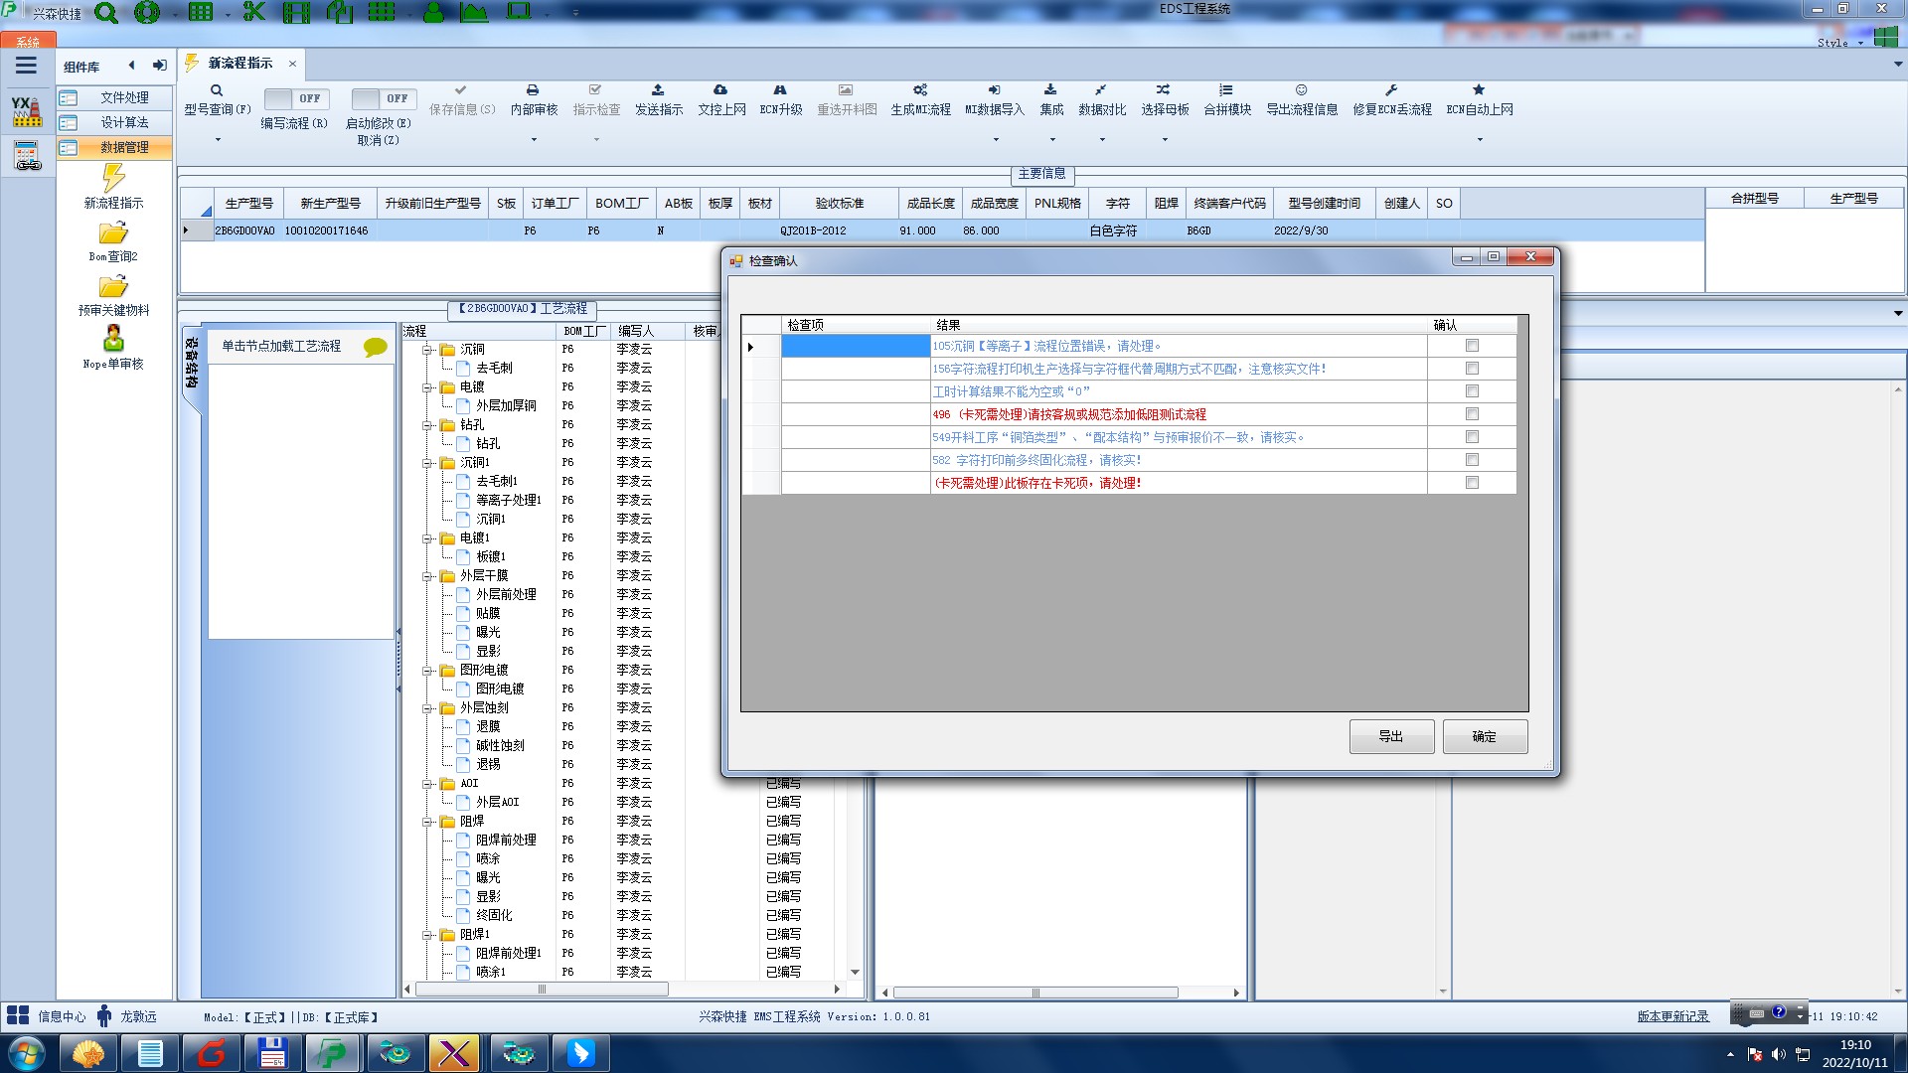
Task: Toggle the 编写流程 OFF switch
Action: coord(295,98)
